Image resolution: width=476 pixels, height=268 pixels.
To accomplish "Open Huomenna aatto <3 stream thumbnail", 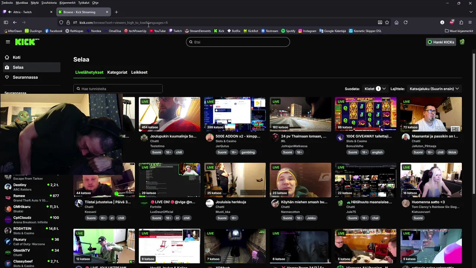I will pyautogui.click(x=431, y=180).
